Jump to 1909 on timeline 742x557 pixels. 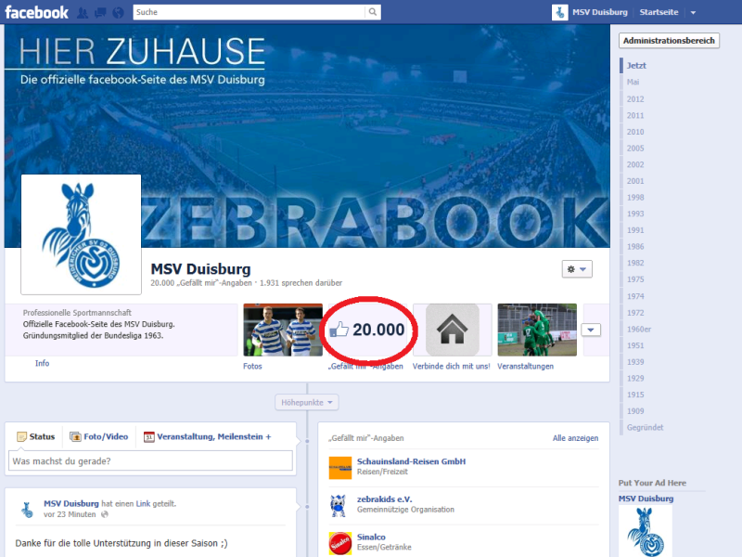pyautogui.click(x=635, y=411)
